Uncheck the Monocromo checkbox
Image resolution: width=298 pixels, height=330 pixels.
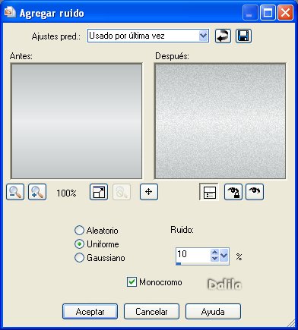(x=132, y=282)
